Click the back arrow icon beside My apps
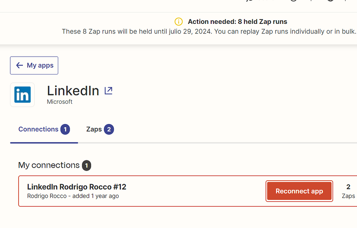 click(20, 66)
